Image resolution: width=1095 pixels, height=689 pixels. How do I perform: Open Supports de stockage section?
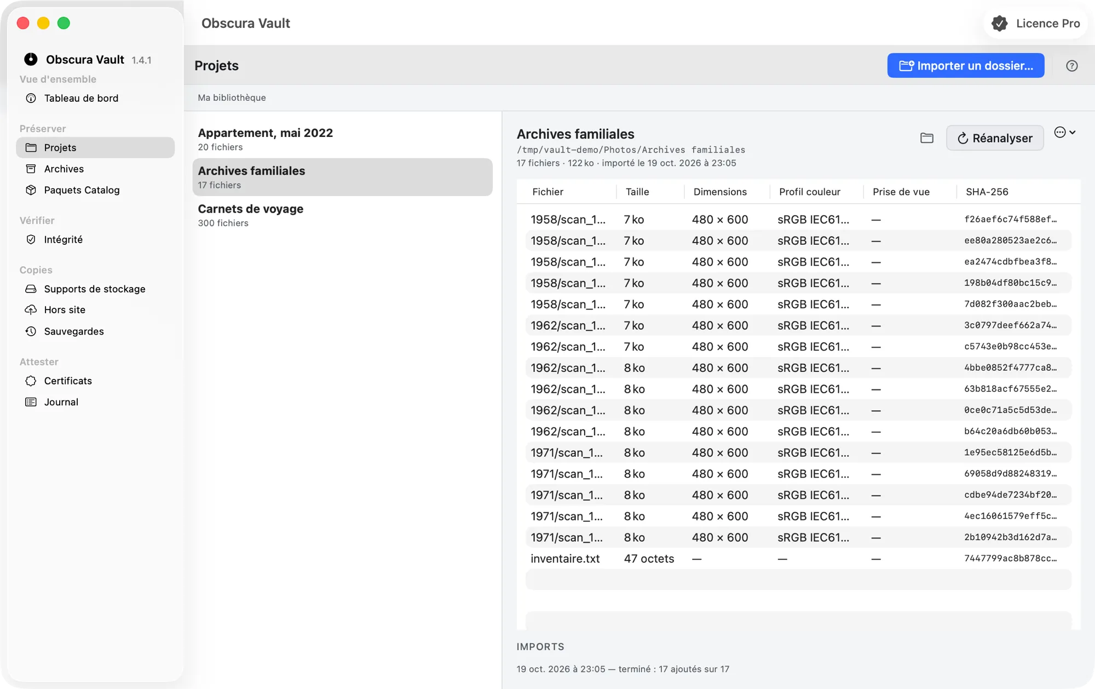pyautogui.click(x=95, y=289)
